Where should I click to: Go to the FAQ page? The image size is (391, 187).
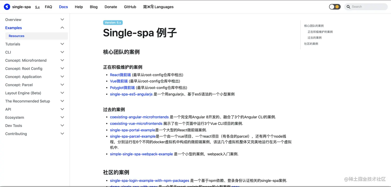pyautogui.click(x=48, y=7)
